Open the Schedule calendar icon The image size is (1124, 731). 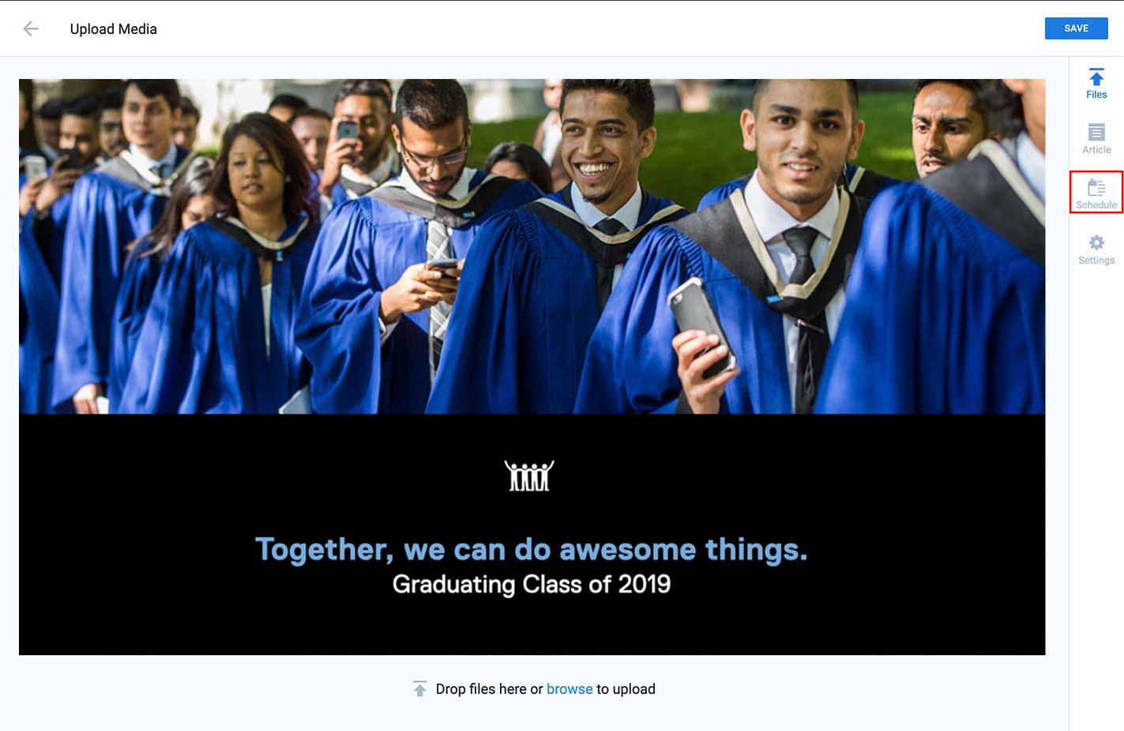click(1096, 187)
